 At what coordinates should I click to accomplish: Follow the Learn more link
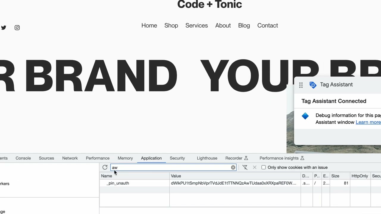point(368,122)
